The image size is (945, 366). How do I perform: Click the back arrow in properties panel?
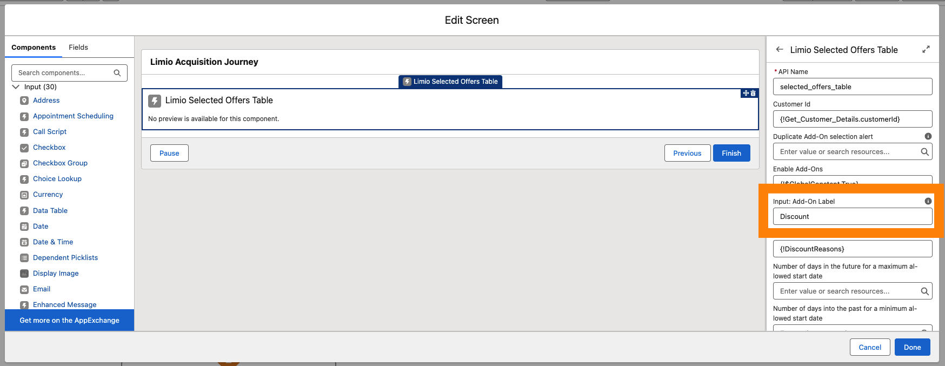780,49
